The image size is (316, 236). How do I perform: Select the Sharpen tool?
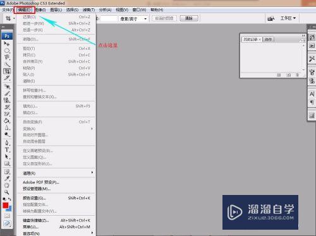[x=7, y=127]
